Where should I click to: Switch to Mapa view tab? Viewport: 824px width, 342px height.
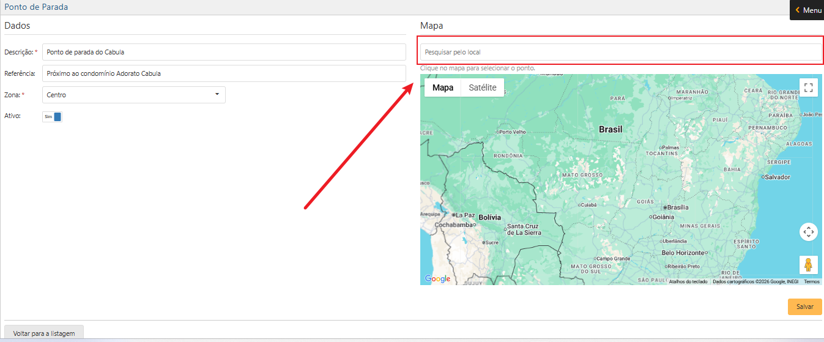(x=443, y=87)
